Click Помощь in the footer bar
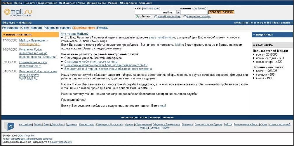This screenshot has width=294, height=146. click(x=155, y=117)
